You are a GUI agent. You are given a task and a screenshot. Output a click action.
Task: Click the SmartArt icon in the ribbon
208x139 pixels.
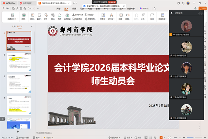77,15
